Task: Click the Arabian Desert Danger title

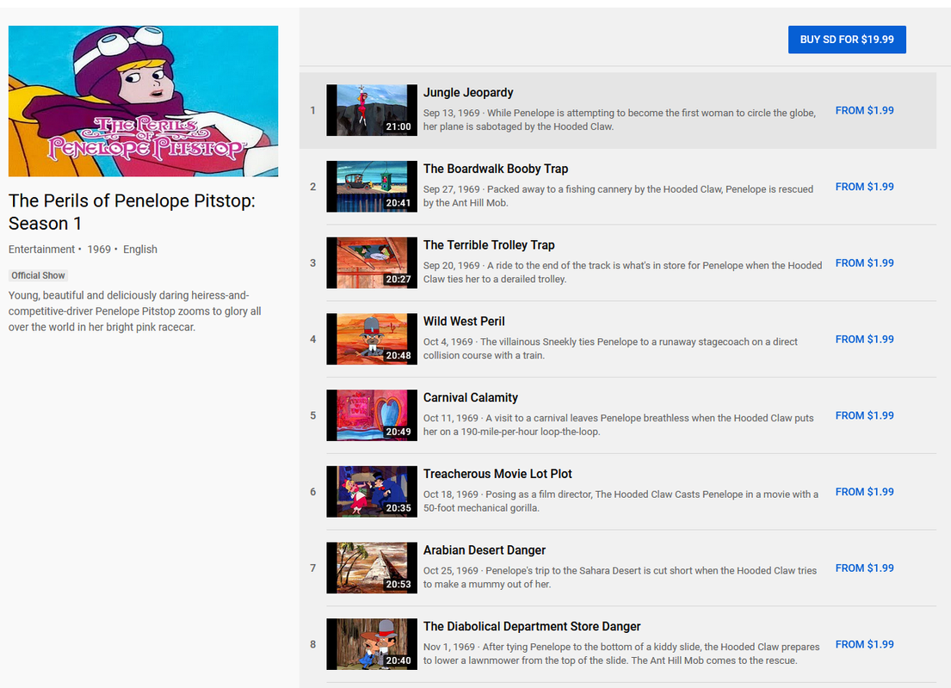Action: 485,550
